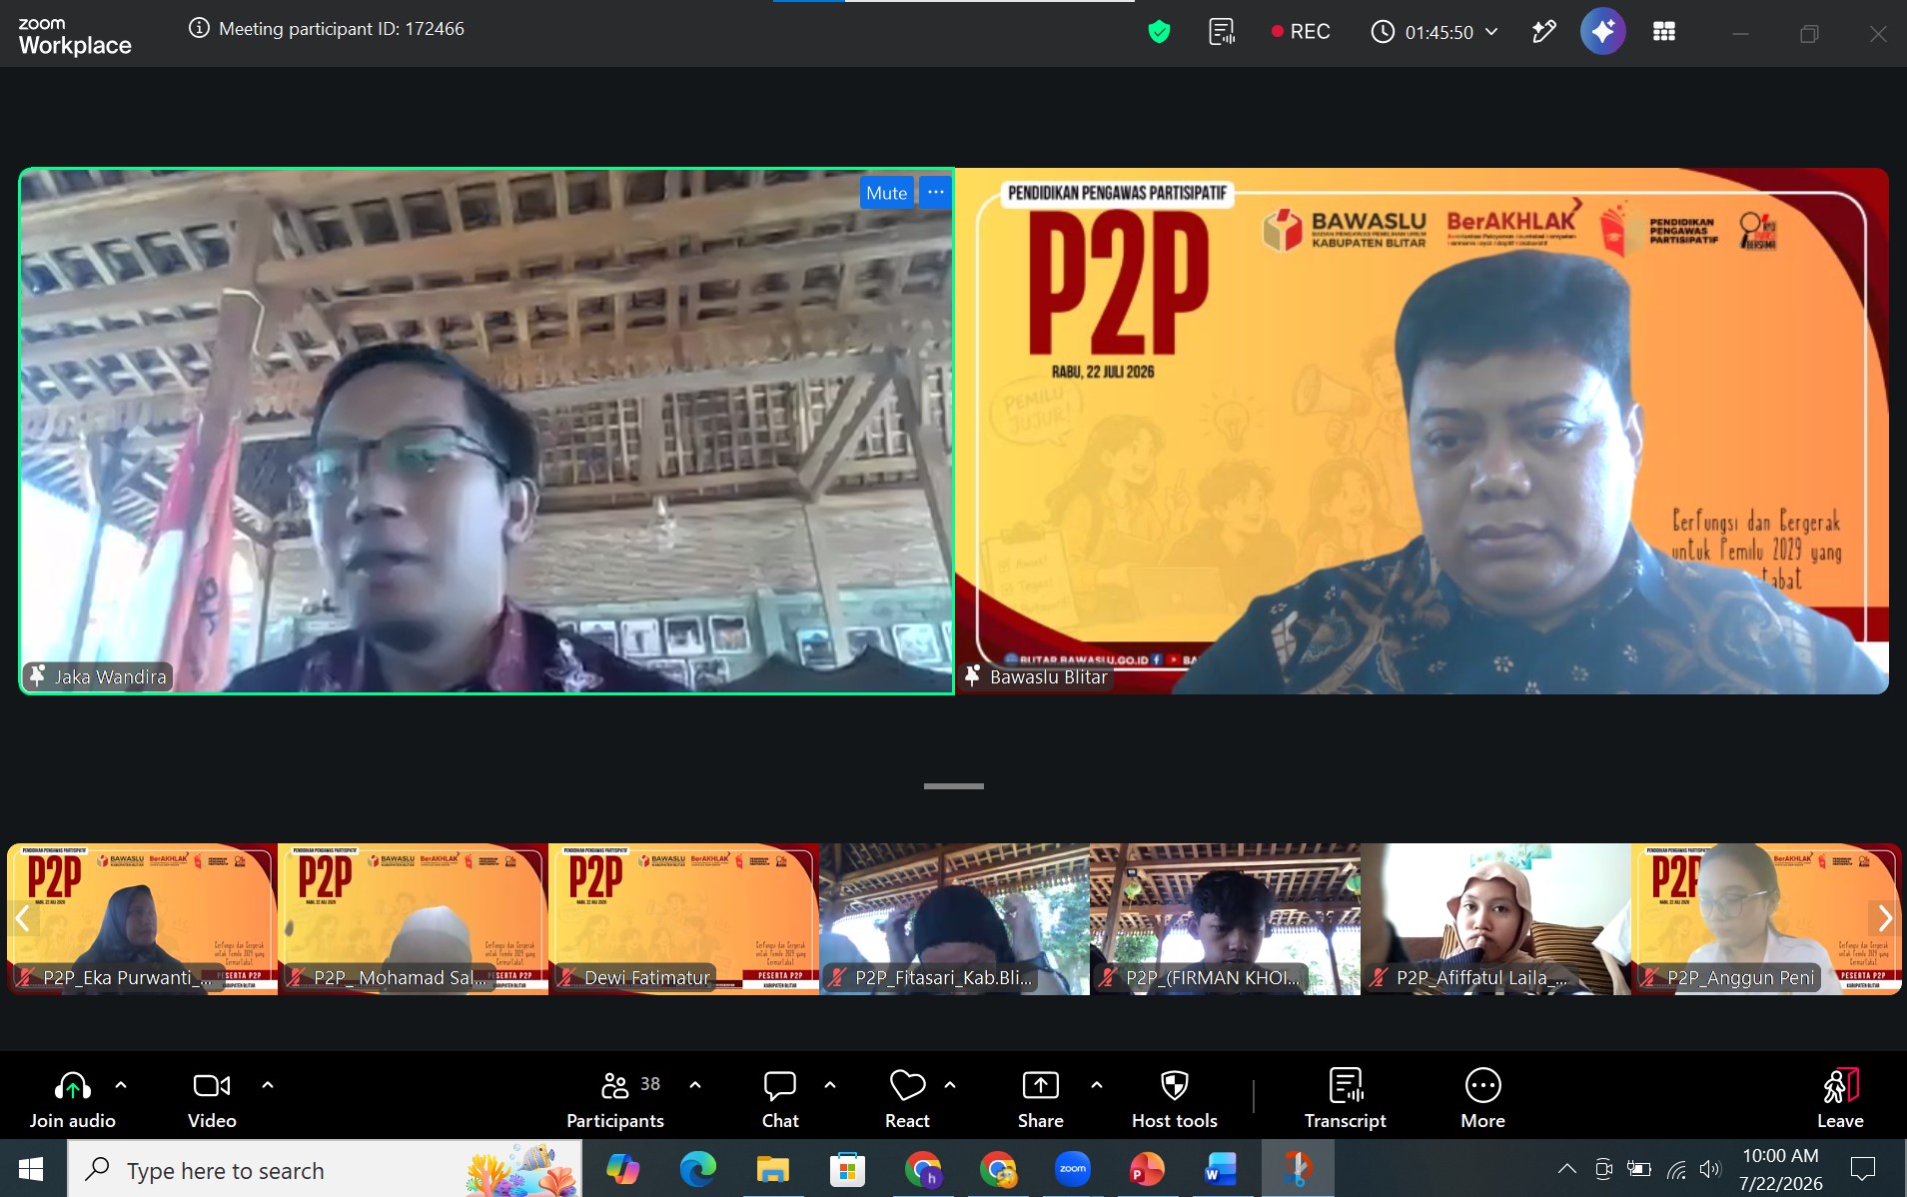The height and width of the screenshot is (1197, 1907).
Task: Click the Leave meeting button
Action: pos(1840,1099)
